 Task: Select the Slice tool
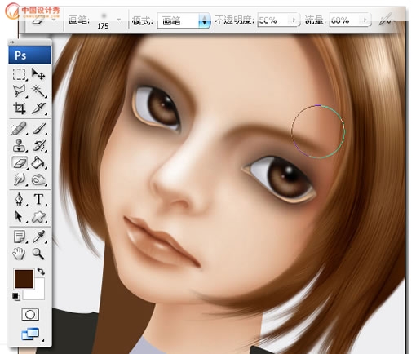(38, 108)
